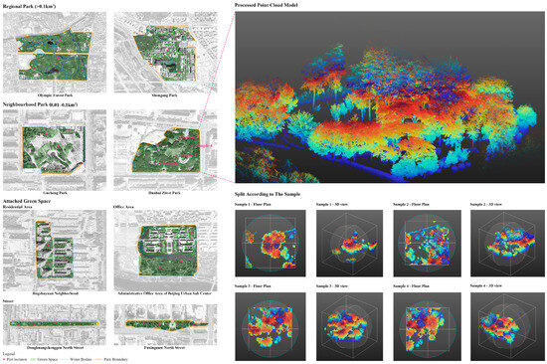This screenshot has width=547, height=364.
Task: Open the Sample 2 3D view image
Action: [x=507, y=244]
